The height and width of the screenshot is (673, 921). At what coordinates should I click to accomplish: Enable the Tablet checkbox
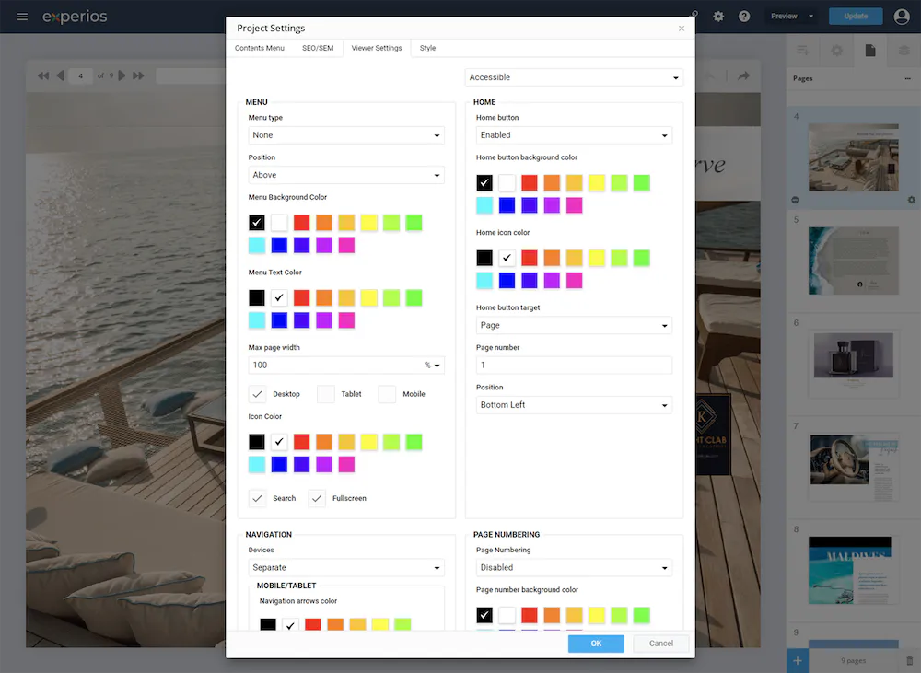click(x=325, y=394)
